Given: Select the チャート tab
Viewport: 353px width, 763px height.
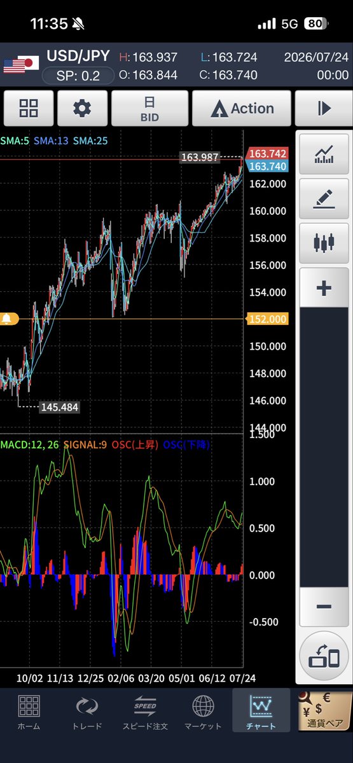Looking at the screenshot, I should pyautogui.click(x=261, y=711).
